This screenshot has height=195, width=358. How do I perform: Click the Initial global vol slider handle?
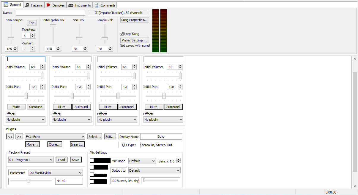click(x=53, y=26)
